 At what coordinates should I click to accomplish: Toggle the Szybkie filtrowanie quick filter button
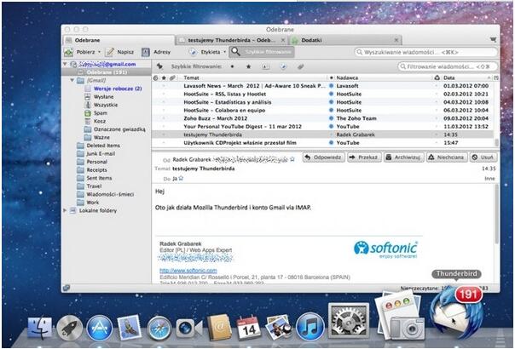[x=263, y=52]
